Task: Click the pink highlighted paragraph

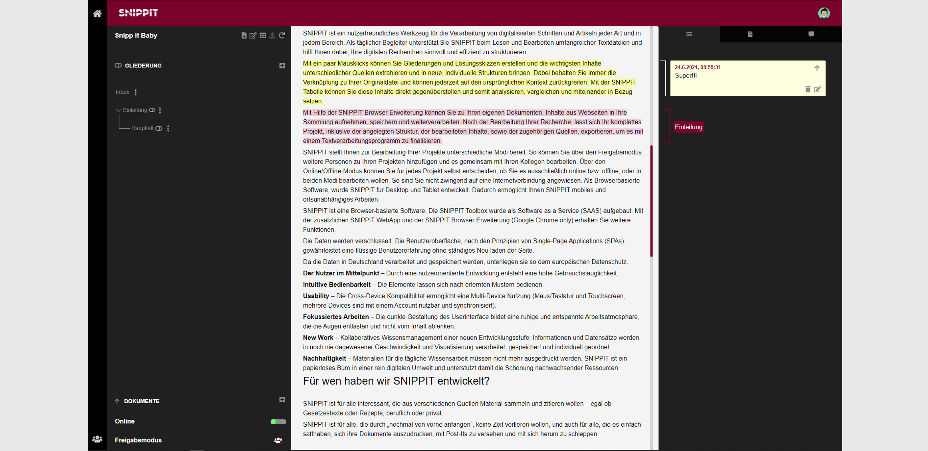Action: point(473,127)
